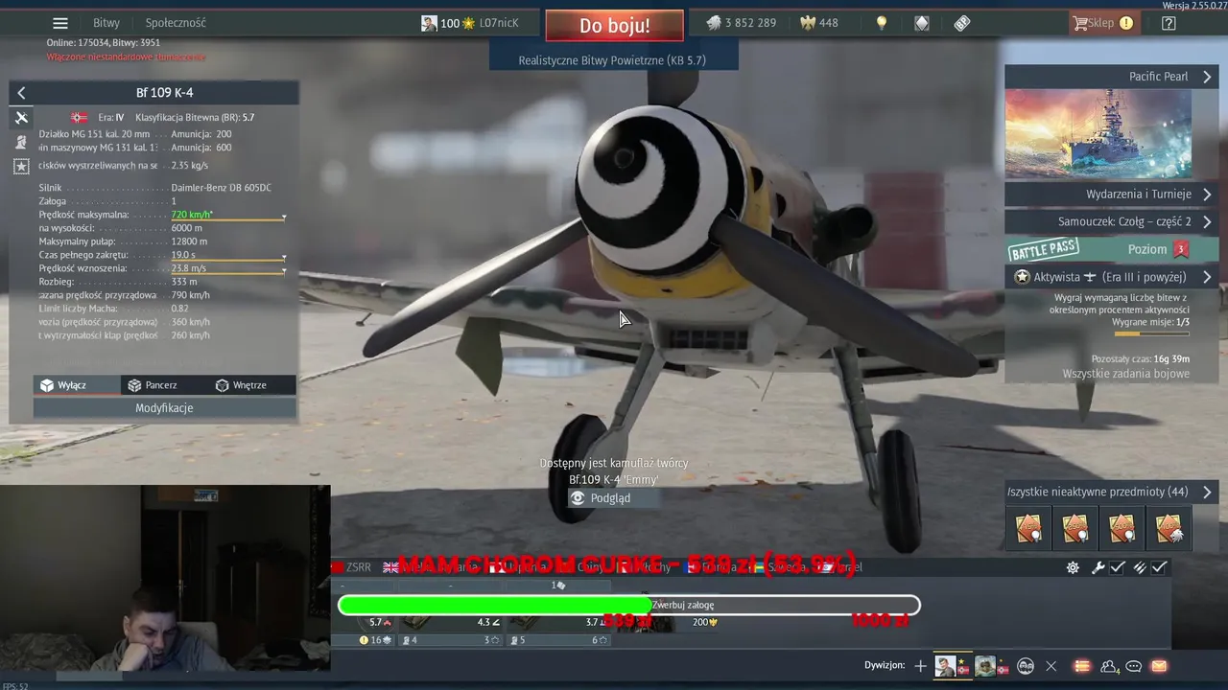Click the first squad member avatar
This screenshot has width=1228, height=690.
[947, 666]
